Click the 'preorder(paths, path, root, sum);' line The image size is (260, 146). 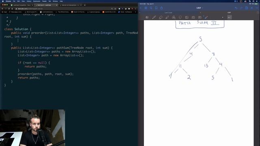click(45, 74)
